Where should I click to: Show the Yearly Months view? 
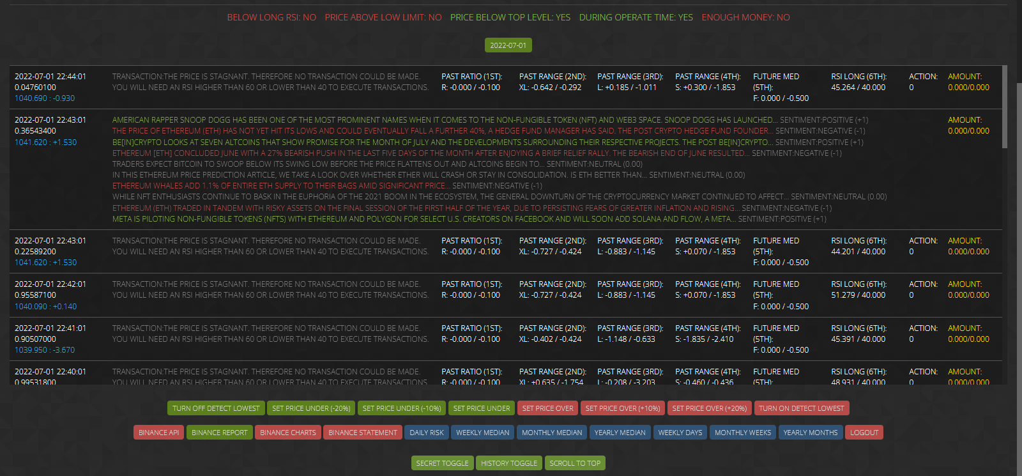point(811,433)
